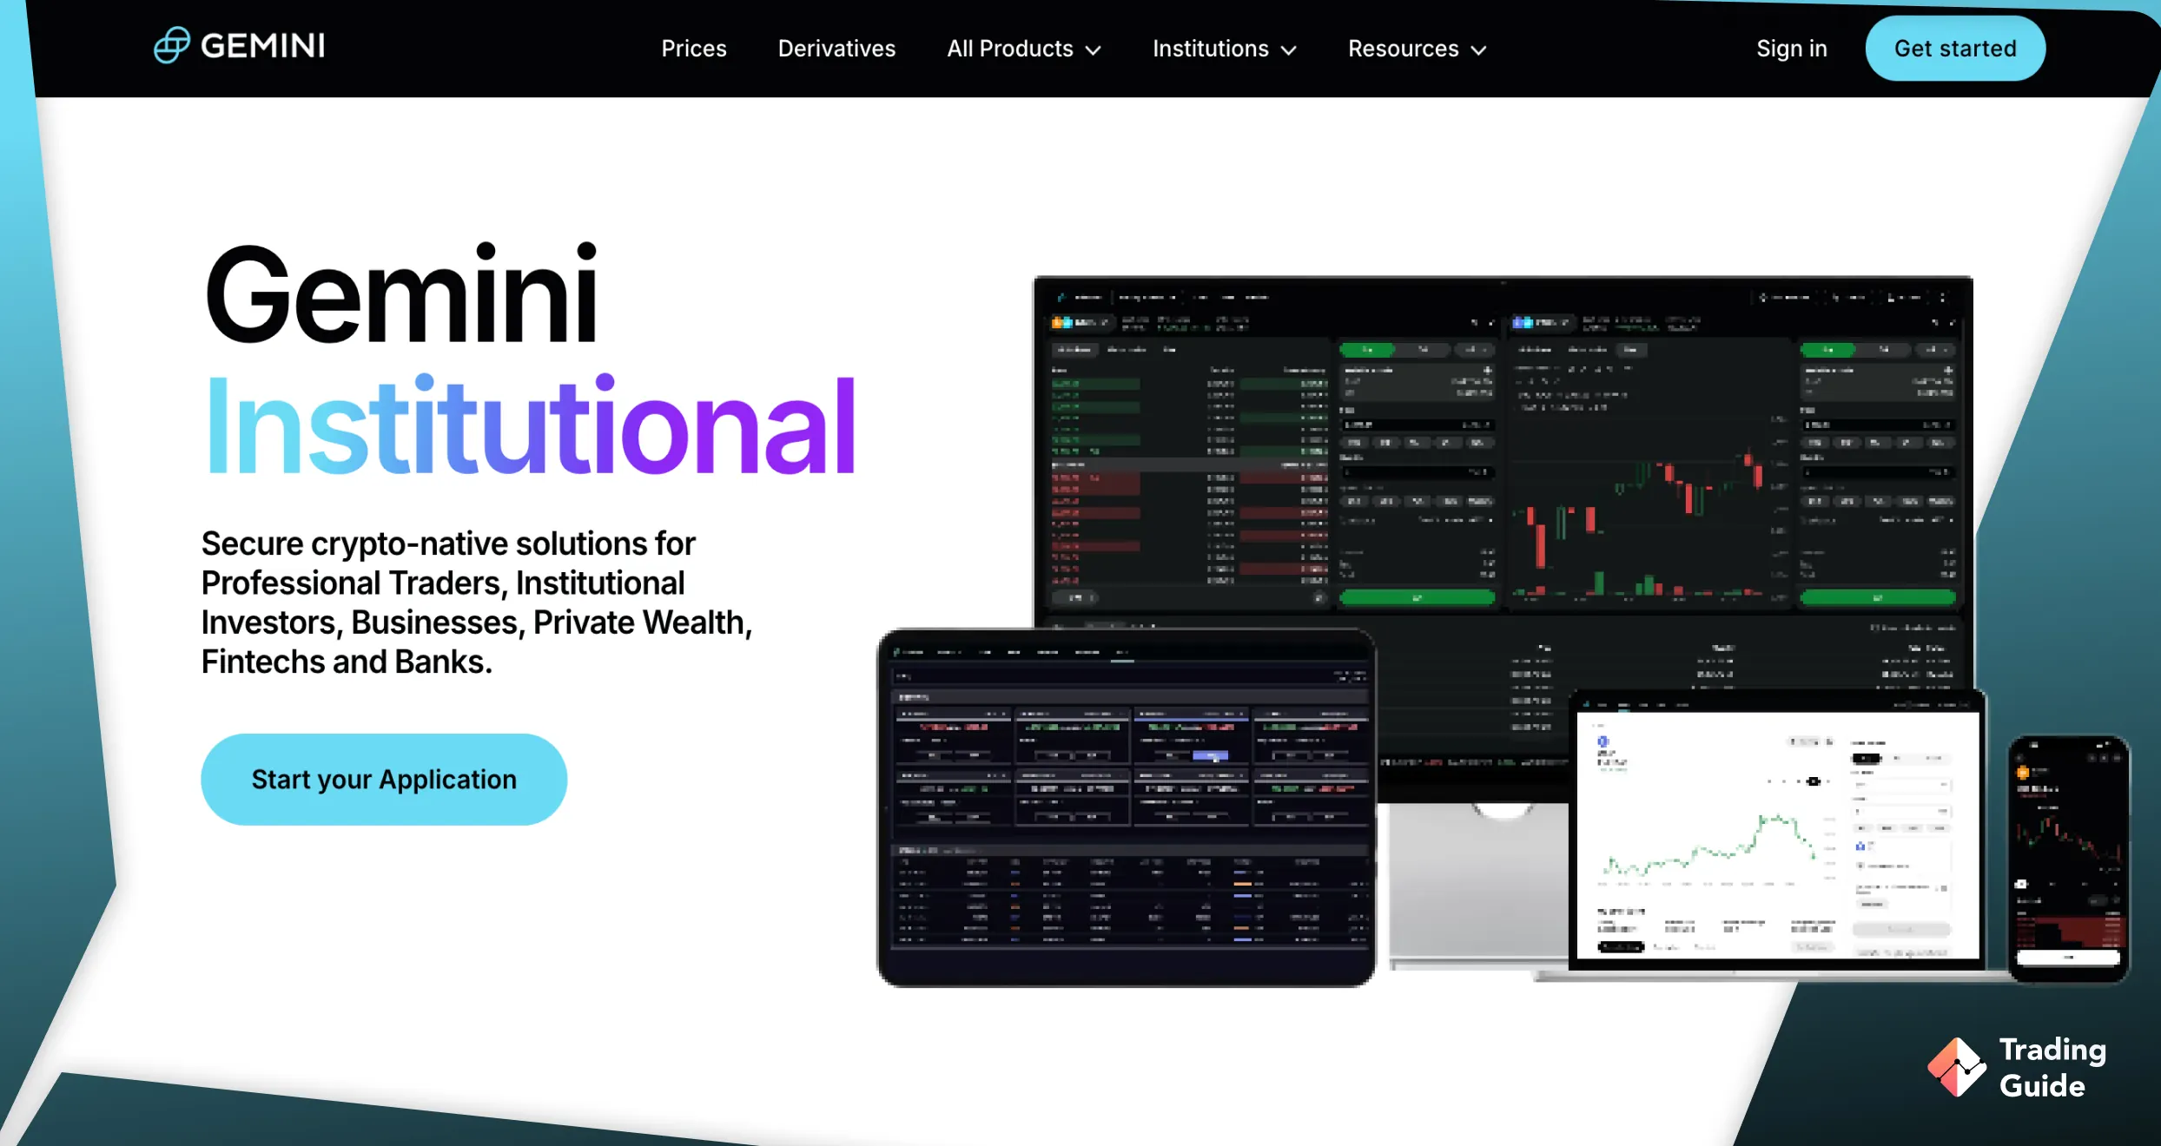The width and height of the screenshot is (2161, 1146).
Task: Click the Sign in link
Action: coord(1791,47)
